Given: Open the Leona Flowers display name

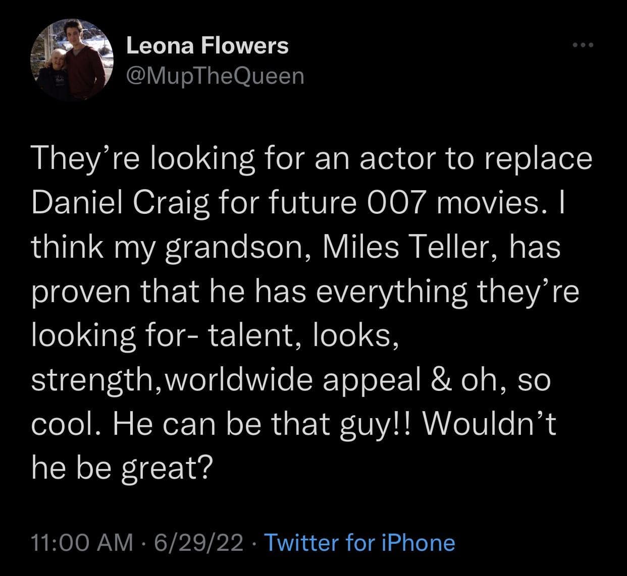Looking at the screenshot, I should coord(207,46).
